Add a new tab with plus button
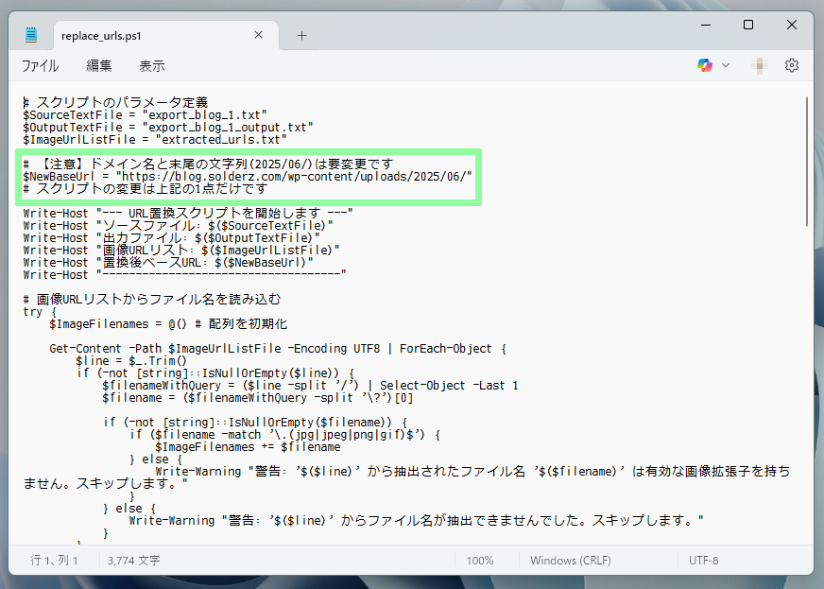This screenshot has width=824, height=589. point(302,35)
